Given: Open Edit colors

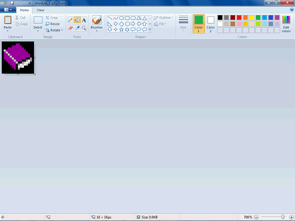Looking at the screenshot, I should [x=286, y=24].
